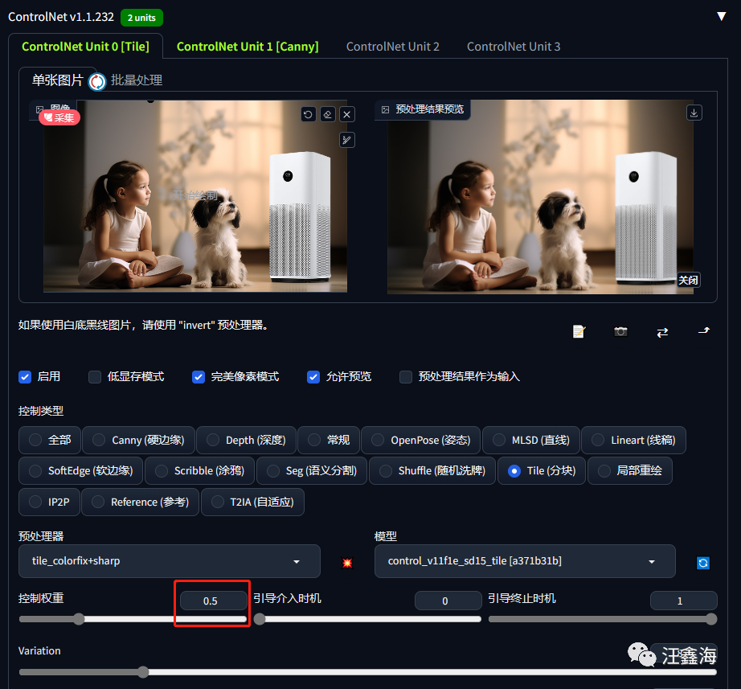Open the new canvas notepad icon

tap(579, 332)
